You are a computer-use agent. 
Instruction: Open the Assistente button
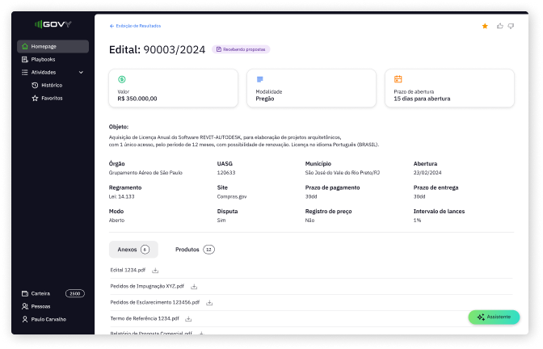point(494,317)
